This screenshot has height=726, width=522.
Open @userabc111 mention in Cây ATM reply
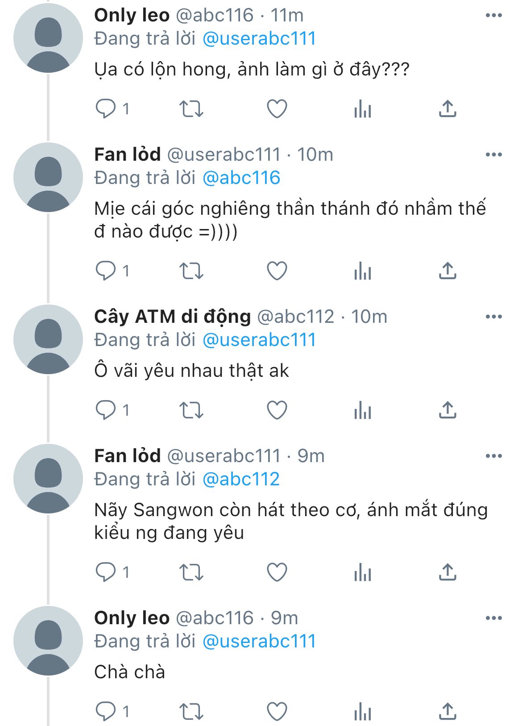pyautogui.click(x=259, y=340)
